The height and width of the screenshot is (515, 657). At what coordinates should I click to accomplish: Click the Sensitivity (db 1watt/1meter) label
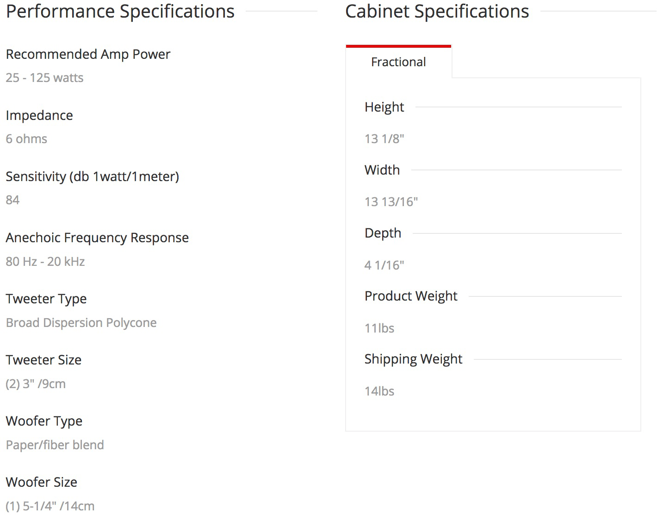point(92,176)
